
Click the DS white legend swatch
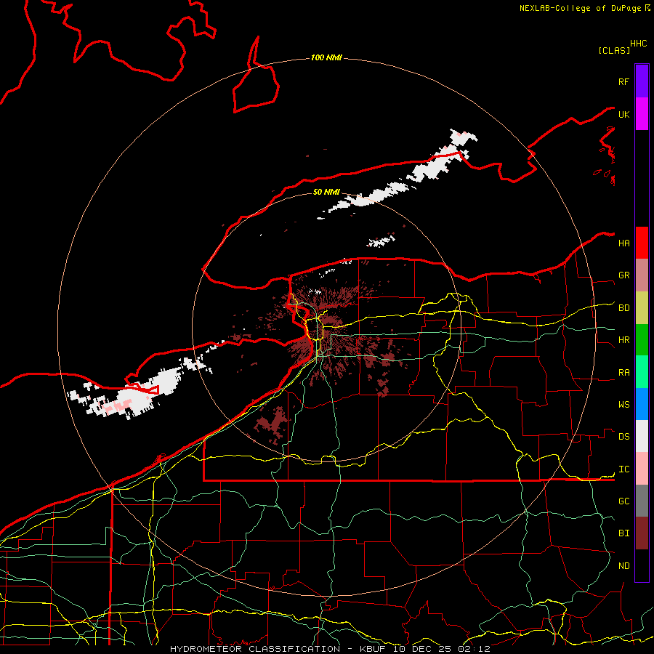point(642,436)
